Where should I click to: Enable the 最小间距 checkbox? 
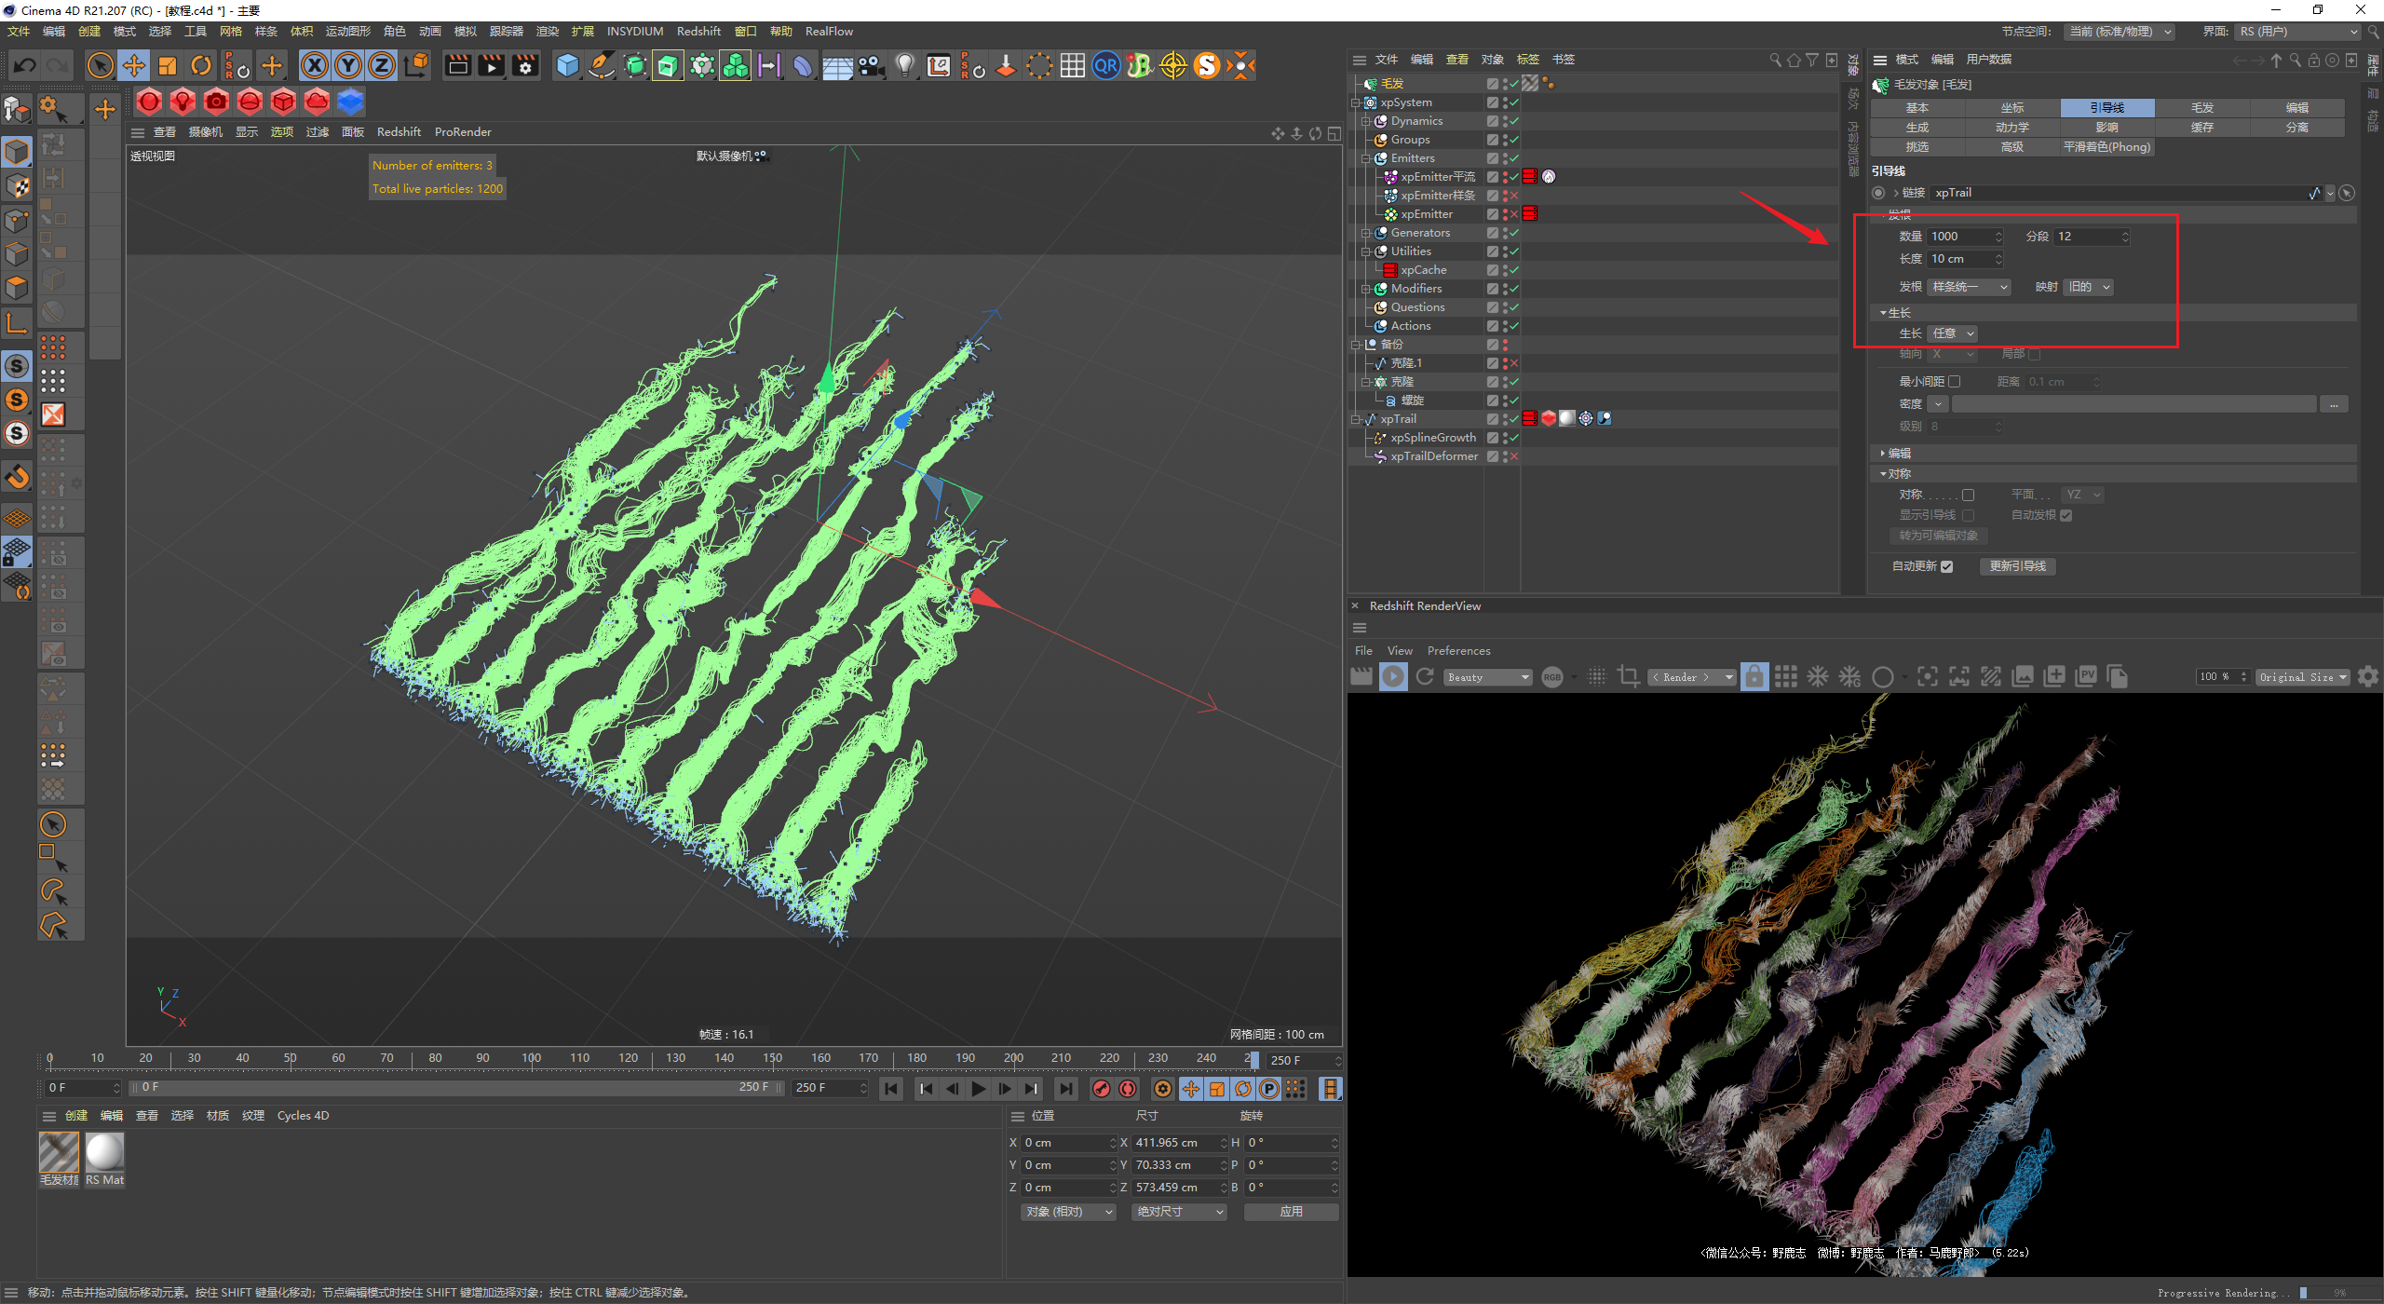pyautogui.click(x=1955, y=382)
